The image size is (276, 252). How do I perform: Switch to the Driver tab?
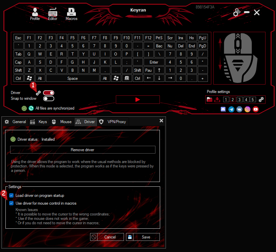tap(86, 122)
